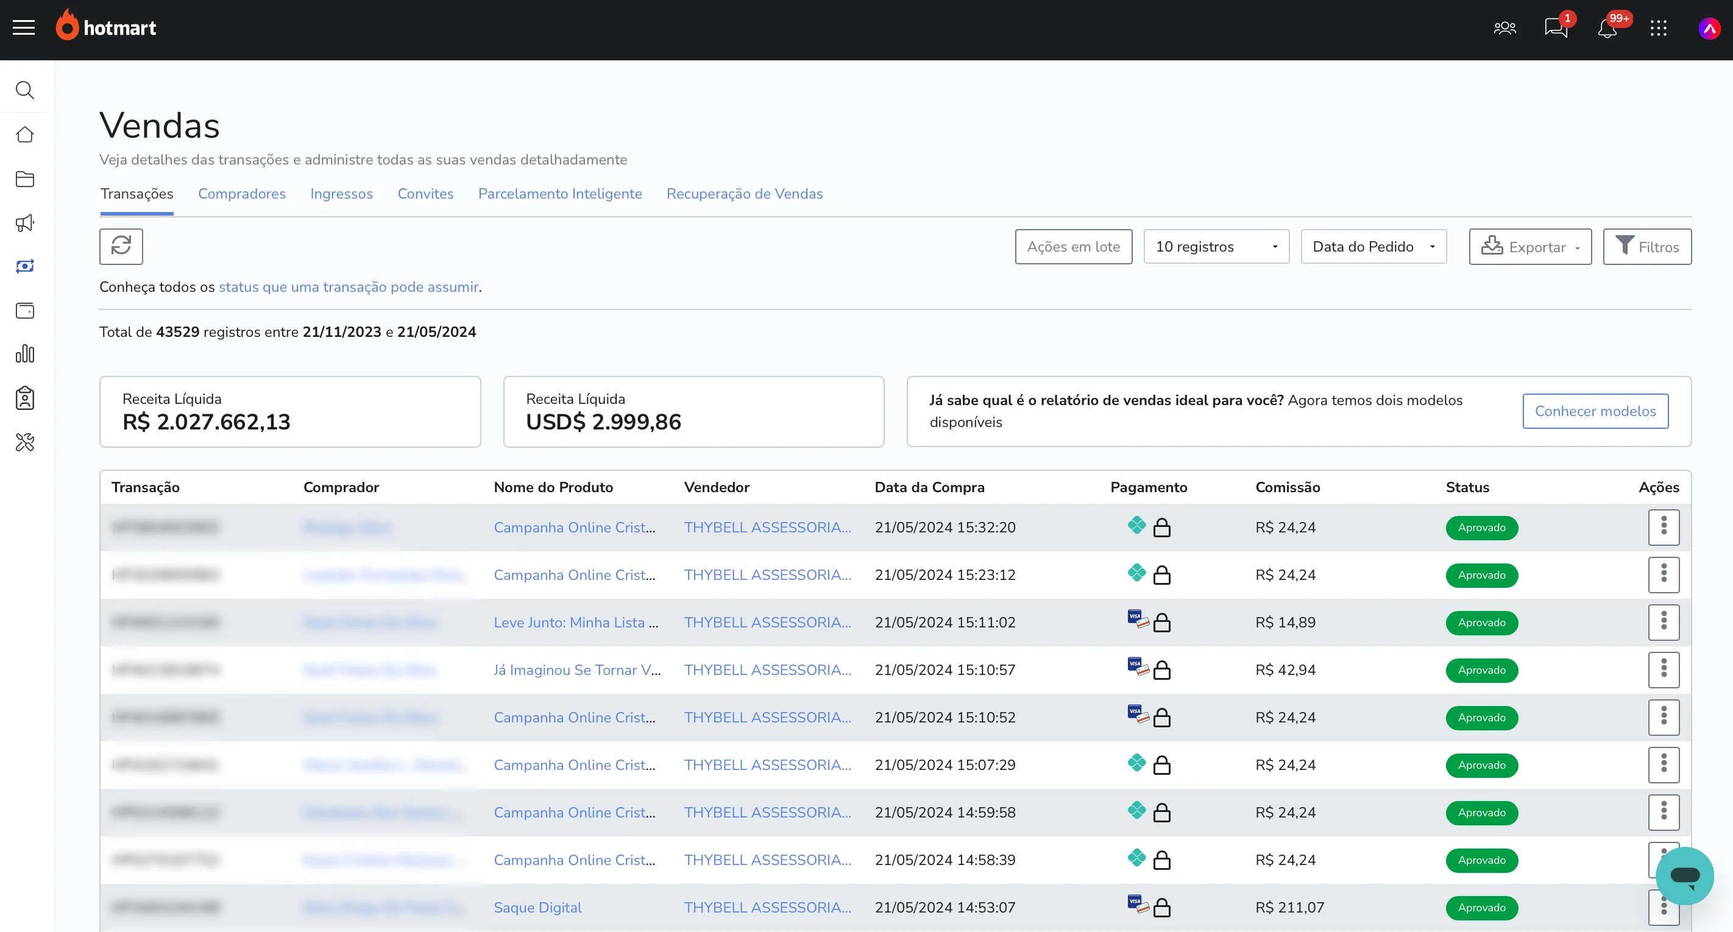Click the notifications bell icon
1733x932 pixels.
1607,28
